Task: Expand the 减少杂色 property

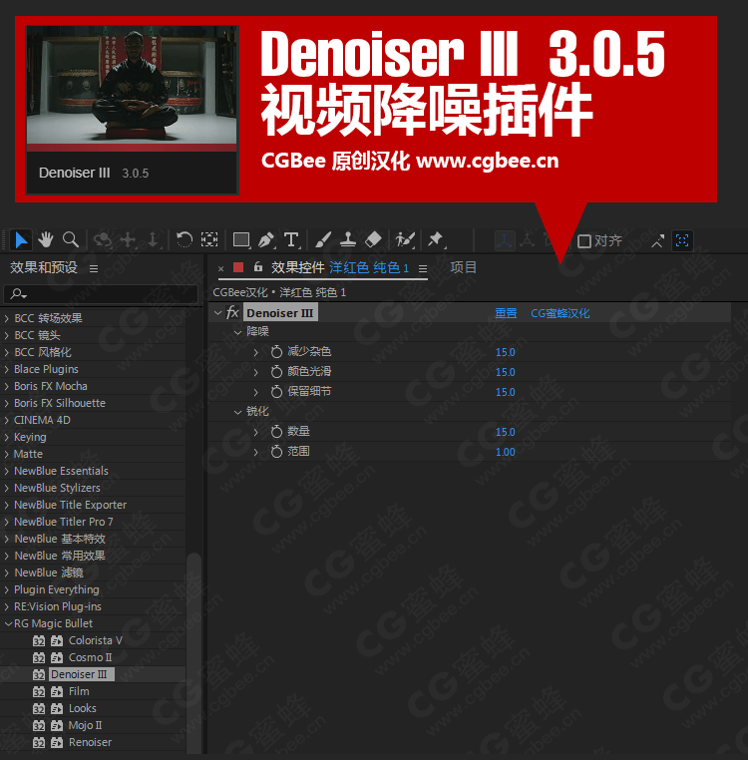Action: pos(256,352)
